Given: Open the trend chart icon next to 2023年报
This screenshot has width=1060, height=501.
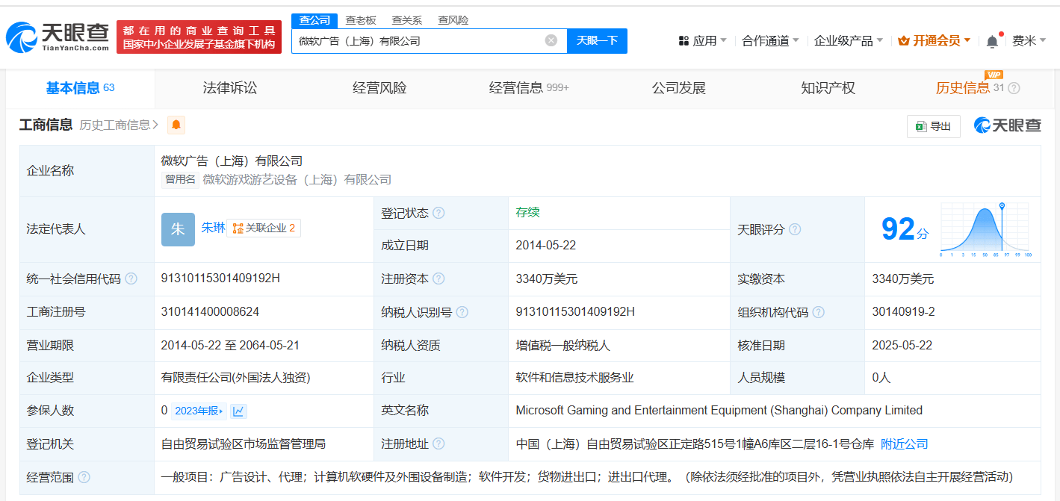Looking at the screenshot, I should (238, 411).
